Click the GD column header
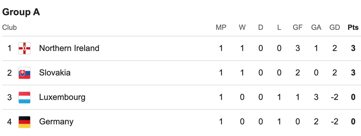 pos(334,27)
